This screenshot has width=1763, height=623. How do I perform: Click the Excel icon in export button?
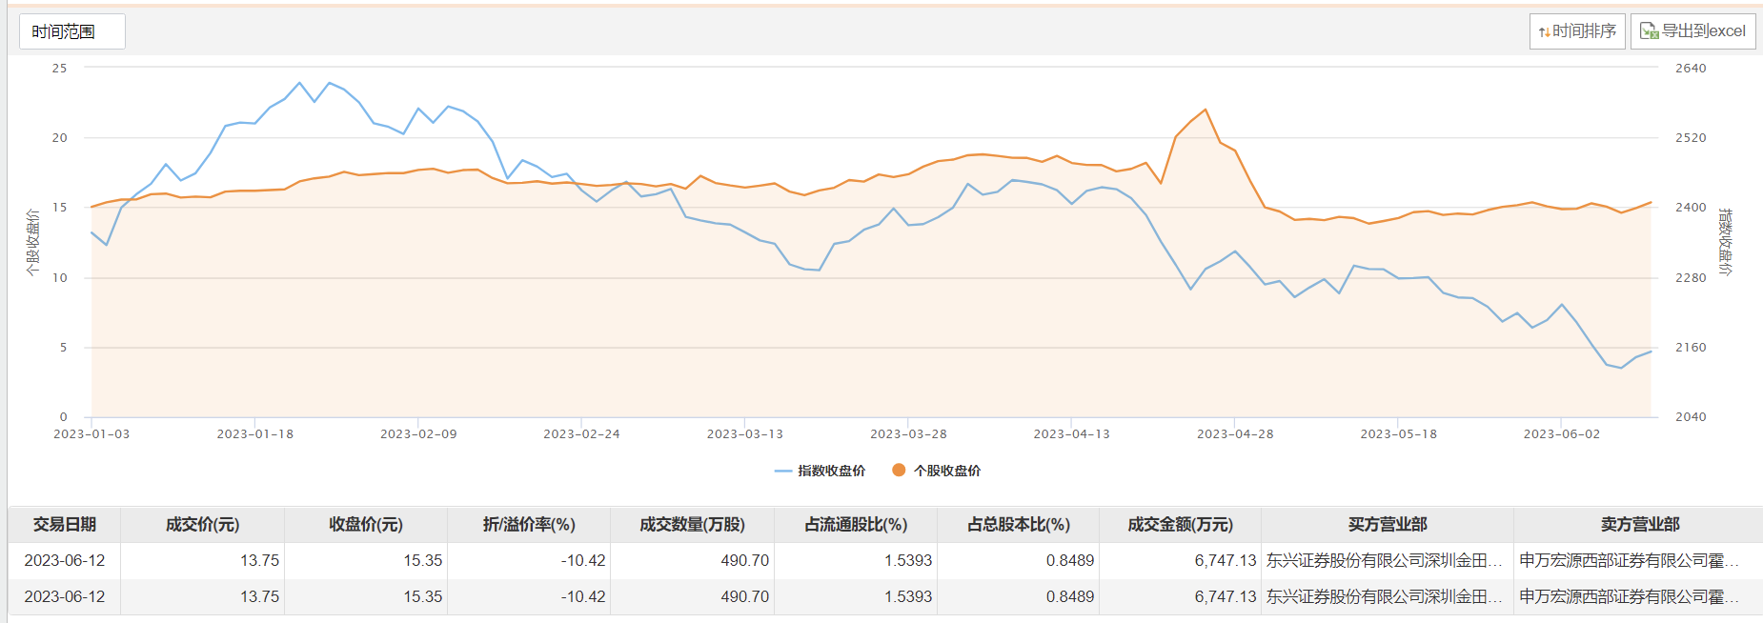tap(1649, 31)
